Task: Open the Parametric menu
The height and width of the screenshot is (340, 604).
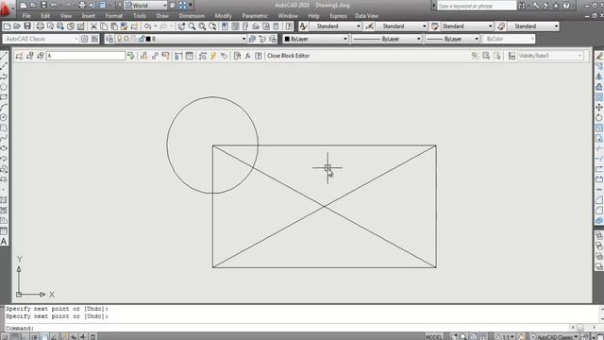Action: tap(255, 16)
